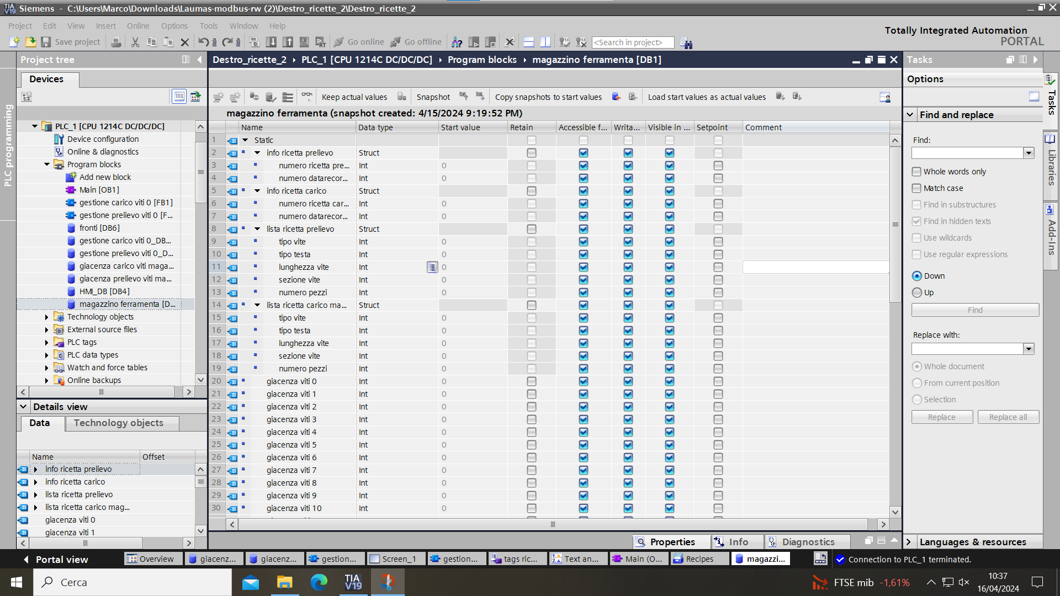
Task: Open new project icon in toolbar
Action: click(15, 42)
